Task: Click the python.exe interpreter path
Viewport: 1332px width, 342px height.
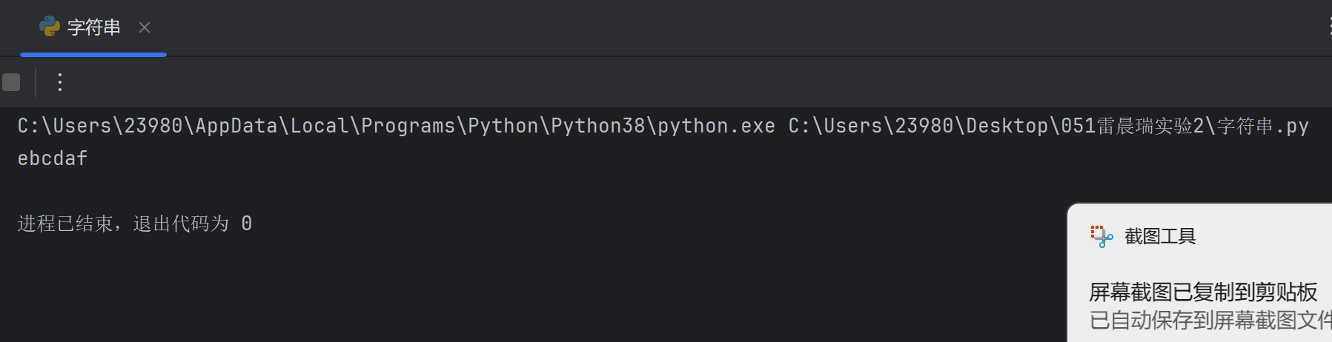Action: coord(396,127)
